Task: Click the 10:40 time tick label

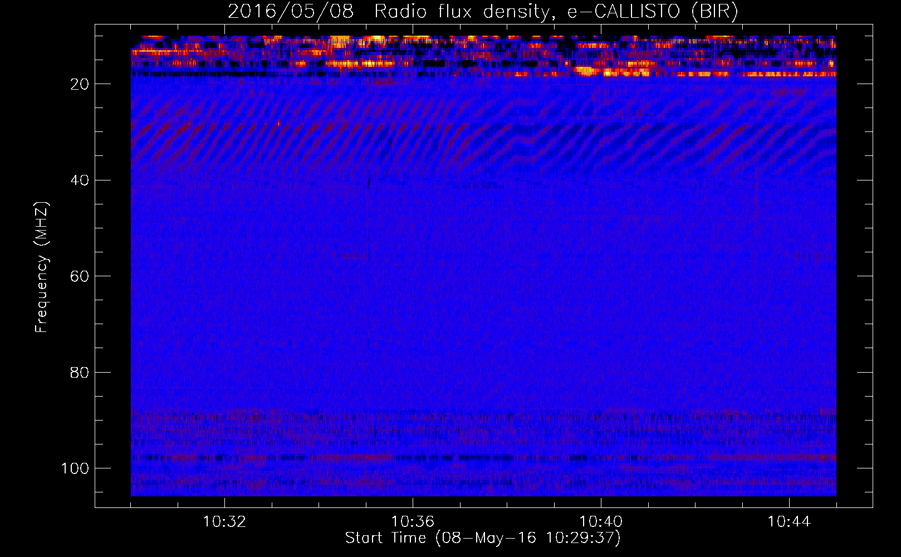Action: (x=601, y=522)
